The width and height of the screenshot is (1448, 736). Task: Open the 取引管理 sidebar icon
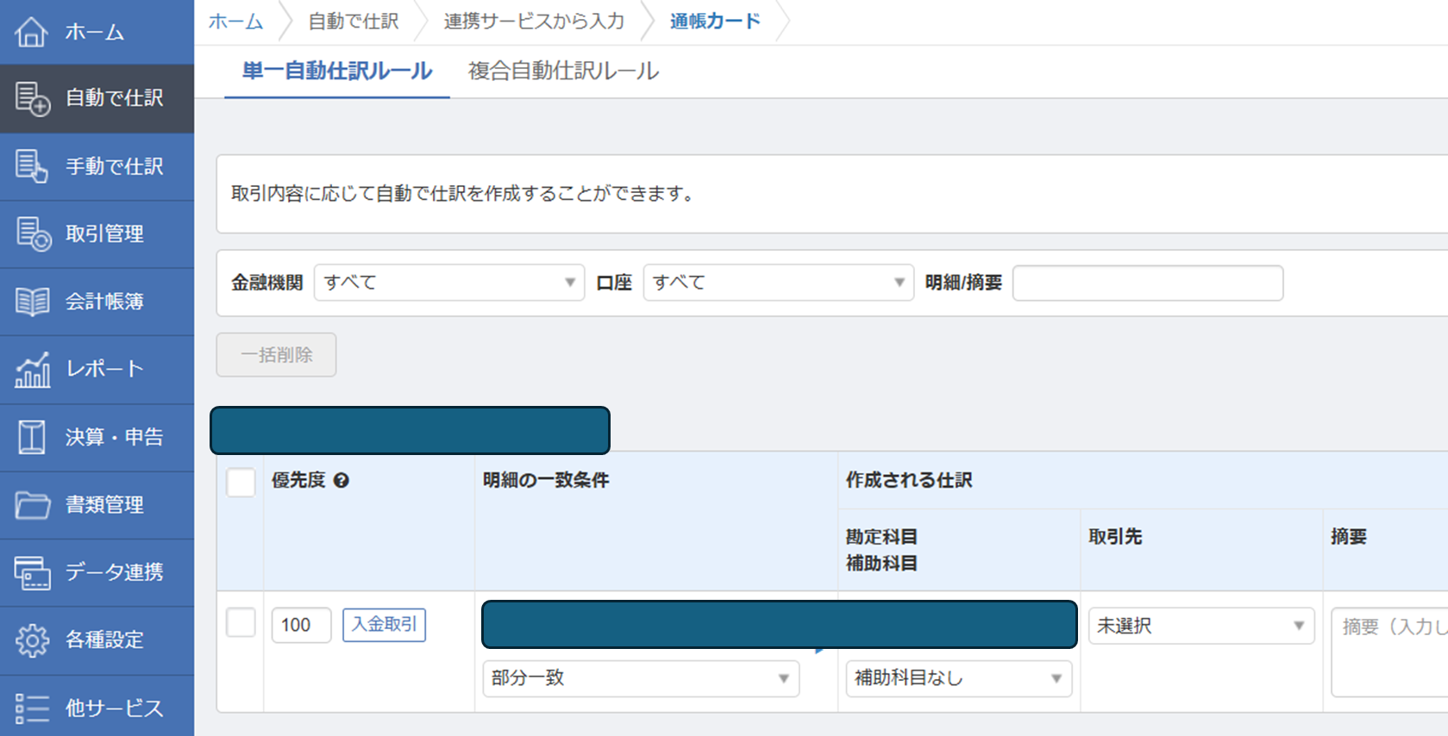pos(33,234)
